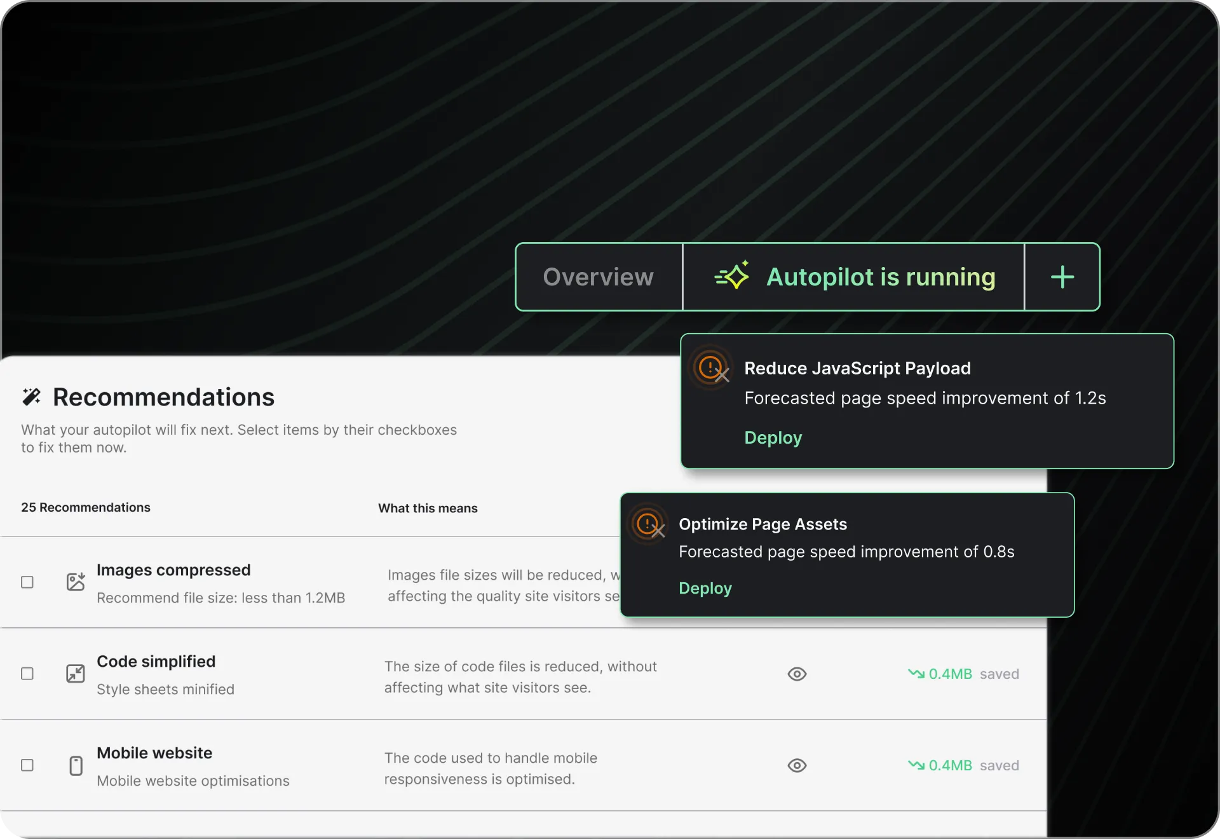Check the Code simplified checkbox
The image size is (1220, 839).
click(x=27, y=674)
